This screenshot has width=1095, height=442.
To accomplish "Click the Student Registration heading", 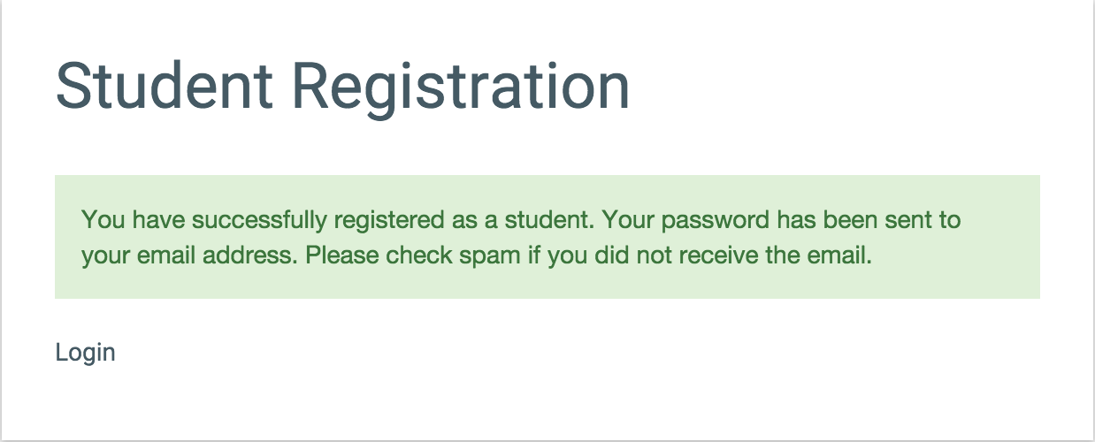I will coord(342,87).
